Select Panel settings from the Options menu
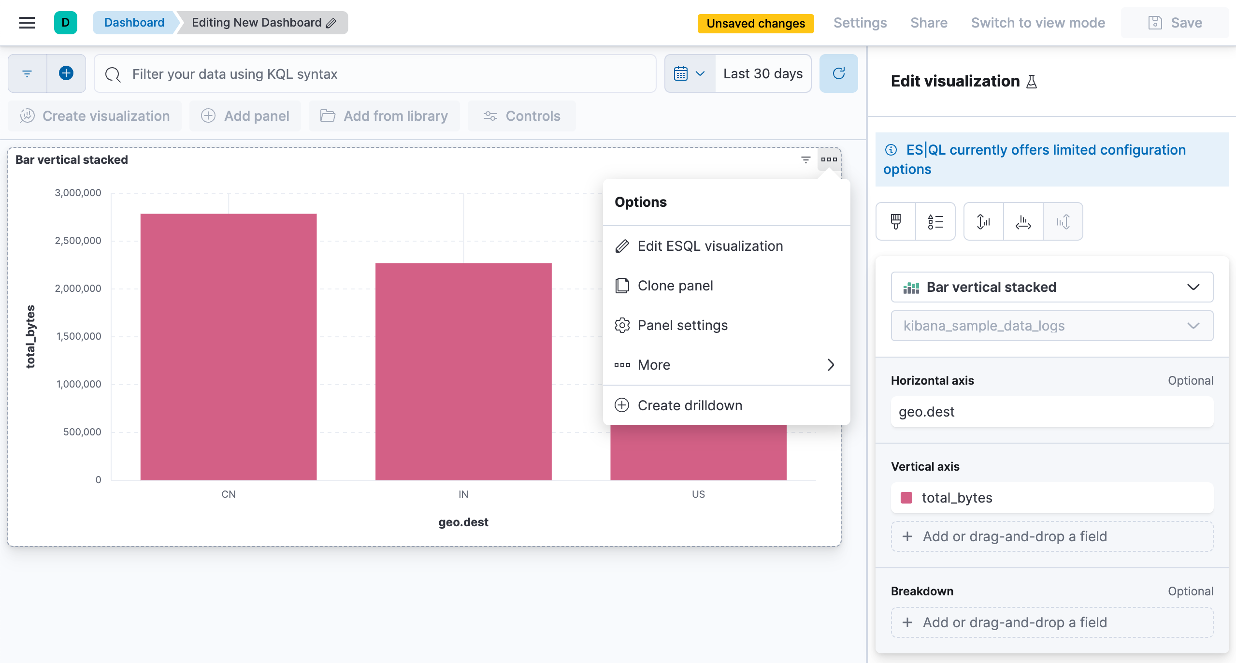The width and height of the screenshot is (1236, 663). (x=682, y=325)
